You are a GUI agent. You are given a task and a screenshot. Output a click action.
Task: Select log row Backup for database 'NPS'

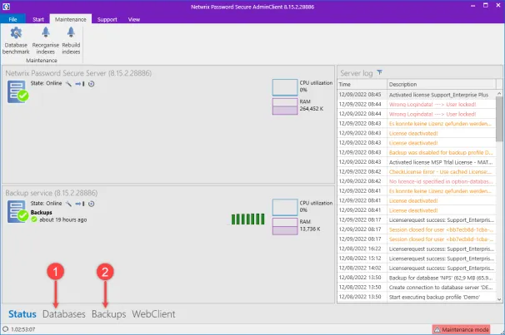pos(417,278)
